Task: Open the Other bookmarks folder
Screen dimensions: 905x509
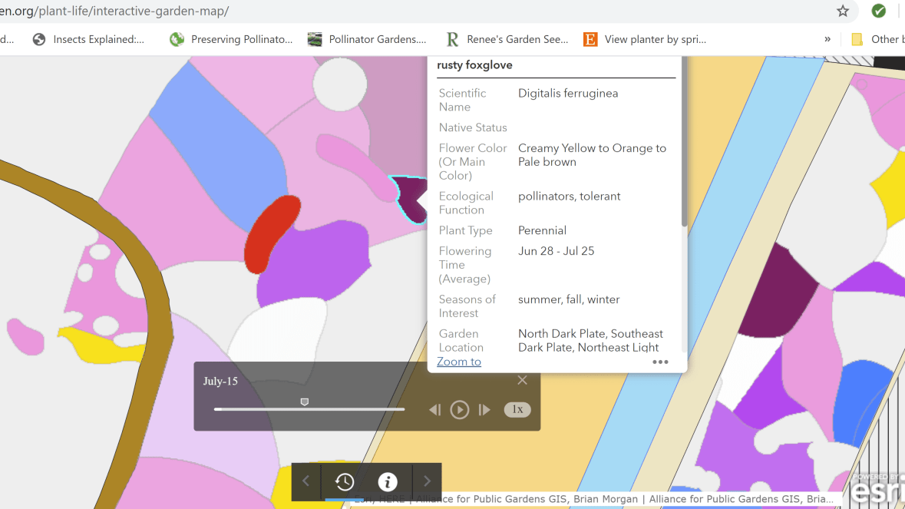Action: coord(875,39)
